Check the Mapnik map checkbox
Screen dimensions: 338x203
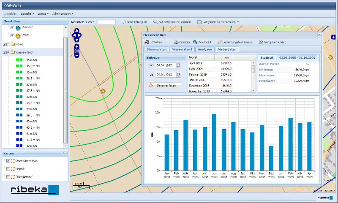coord(8,169)
